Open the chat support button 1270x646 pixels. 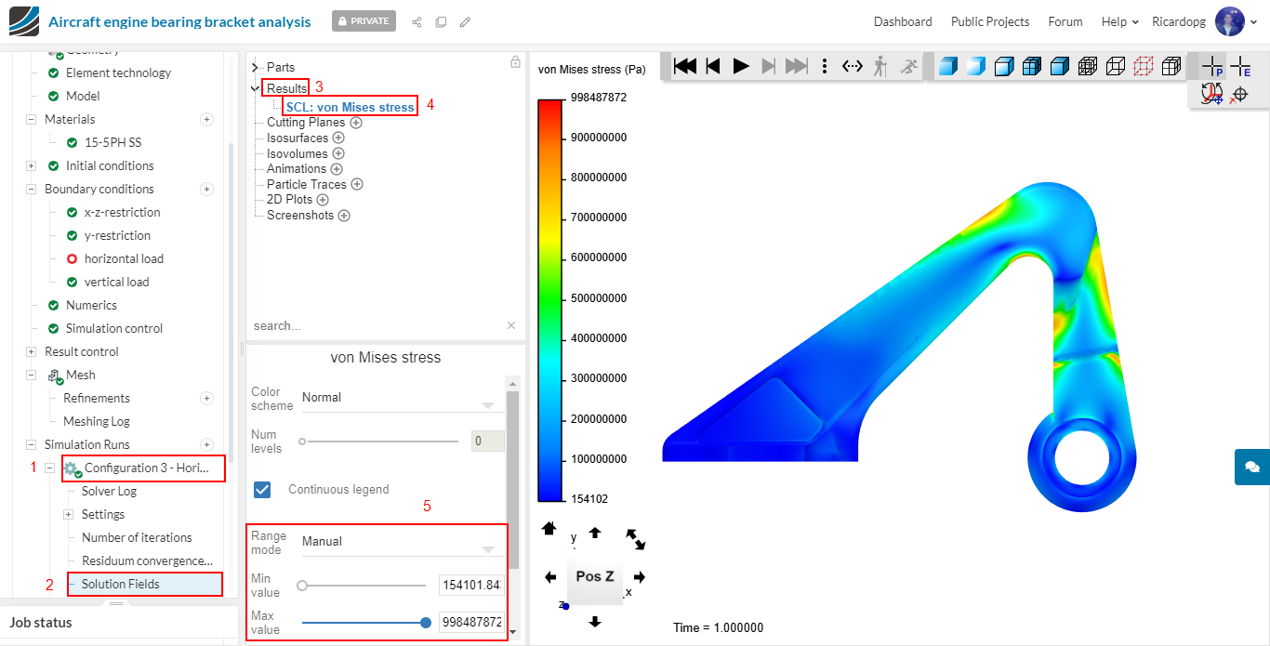1251,467
